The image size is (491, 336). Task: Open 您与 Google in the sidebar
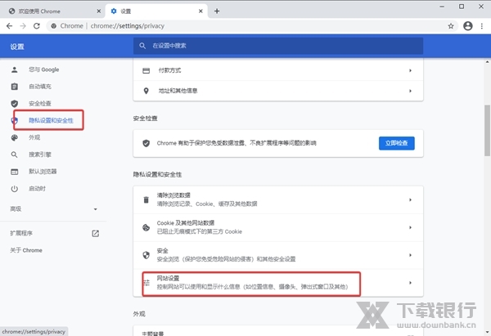click(x=44, y=69)
